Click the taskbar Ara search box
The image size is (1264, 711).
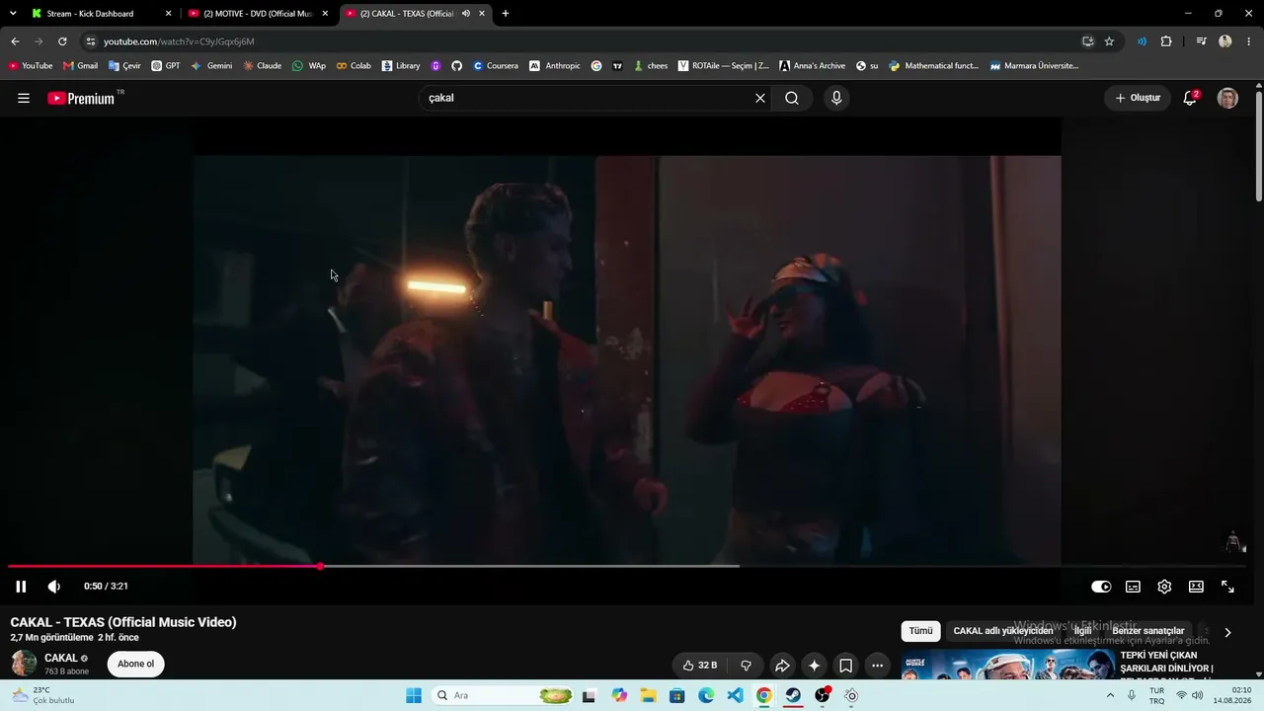(x=504, y=695)
